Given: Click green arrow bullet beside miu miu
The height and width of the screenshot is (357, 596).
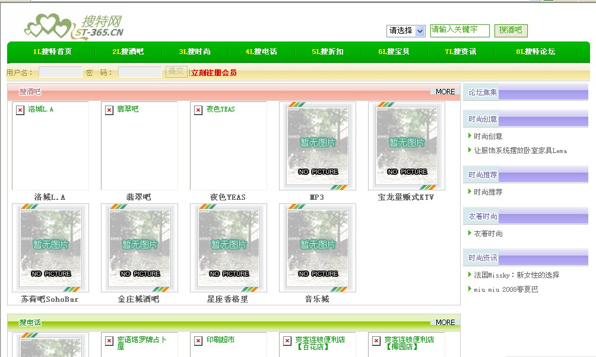Looking at the screenshot, I should pyautogui.click(x=470, y=289).
